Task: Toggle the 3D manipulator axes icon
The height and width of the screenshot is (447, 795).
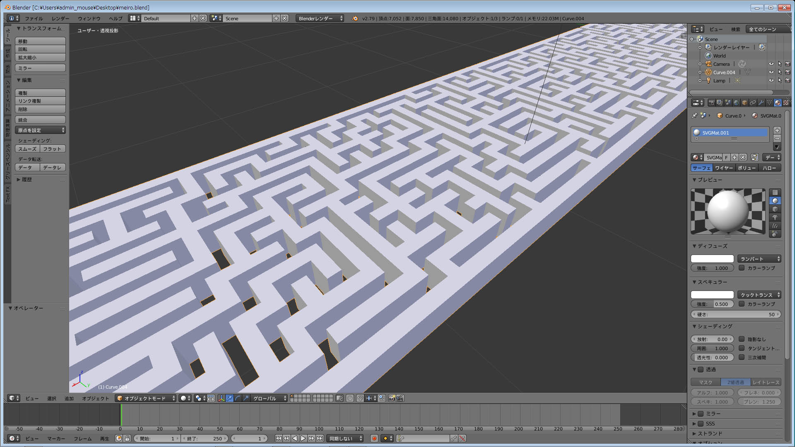Action: 222,398
